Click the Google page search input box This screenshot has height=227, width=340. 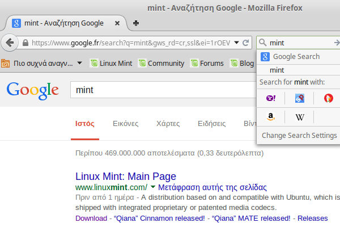[x=163, y=90]
